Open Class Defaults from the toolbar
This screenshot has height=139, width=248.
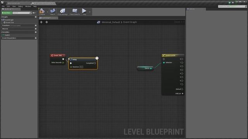tap(75, 12)
